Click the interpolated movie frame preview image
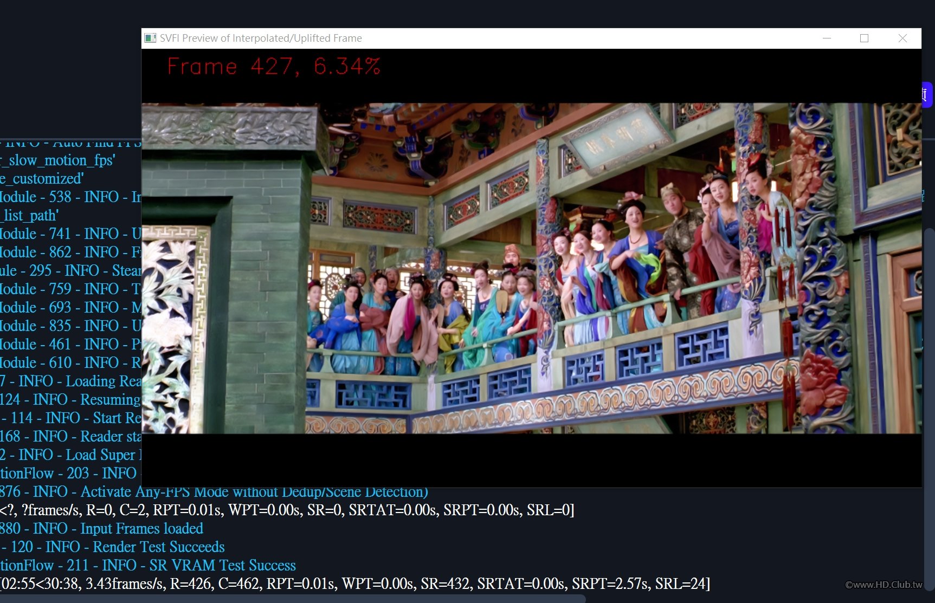The width and height of the screenshot is (935, 603). click(532, 268)
